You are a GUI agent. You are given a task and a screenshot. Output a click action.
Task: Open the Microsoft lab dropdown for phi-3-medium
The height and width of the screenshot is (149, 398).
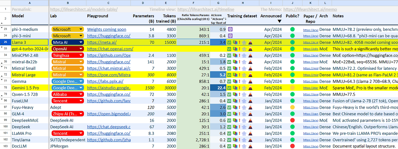coord(81,29)
